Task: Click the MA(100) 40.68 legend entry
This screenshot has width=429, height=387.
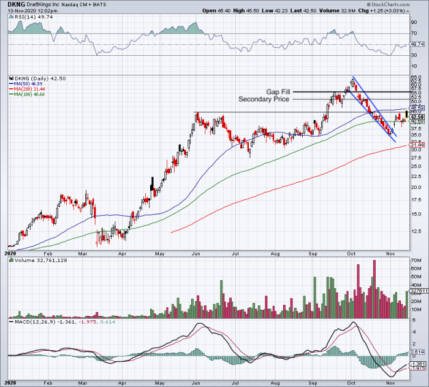Action: (x=29, y=94)
